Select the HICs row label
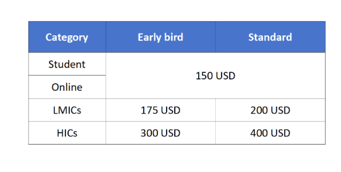 [x=67, y=133]
